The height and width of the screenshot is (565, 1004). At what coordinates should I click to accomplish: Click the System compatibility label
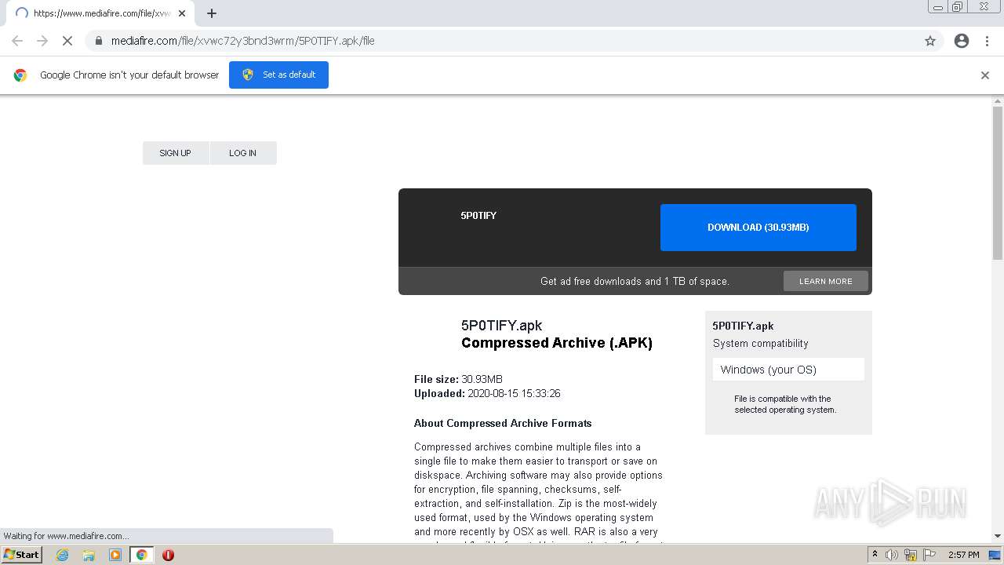click(x=761, y=344)
